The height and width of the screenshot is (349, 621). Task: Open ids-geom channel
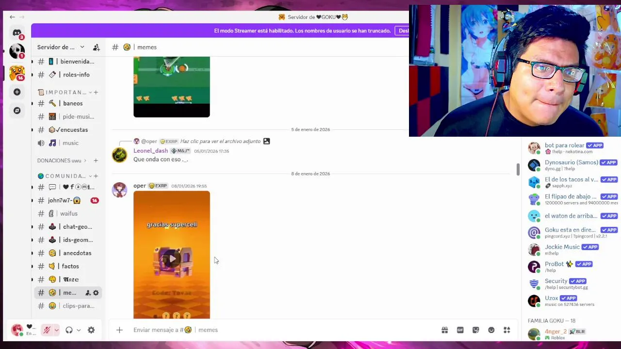pos(68,240)
